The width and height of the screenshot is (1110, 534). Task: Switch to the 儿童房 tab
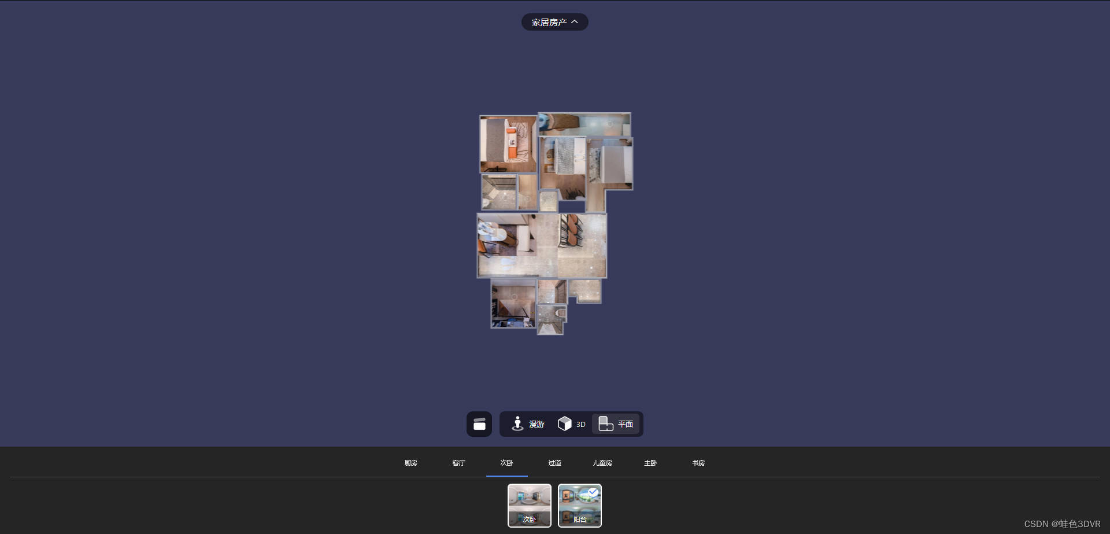602,463
